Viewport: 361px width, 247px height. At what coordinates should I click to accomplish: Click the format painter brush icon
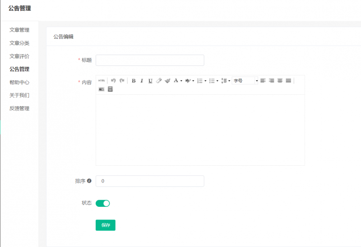(167, 81)
